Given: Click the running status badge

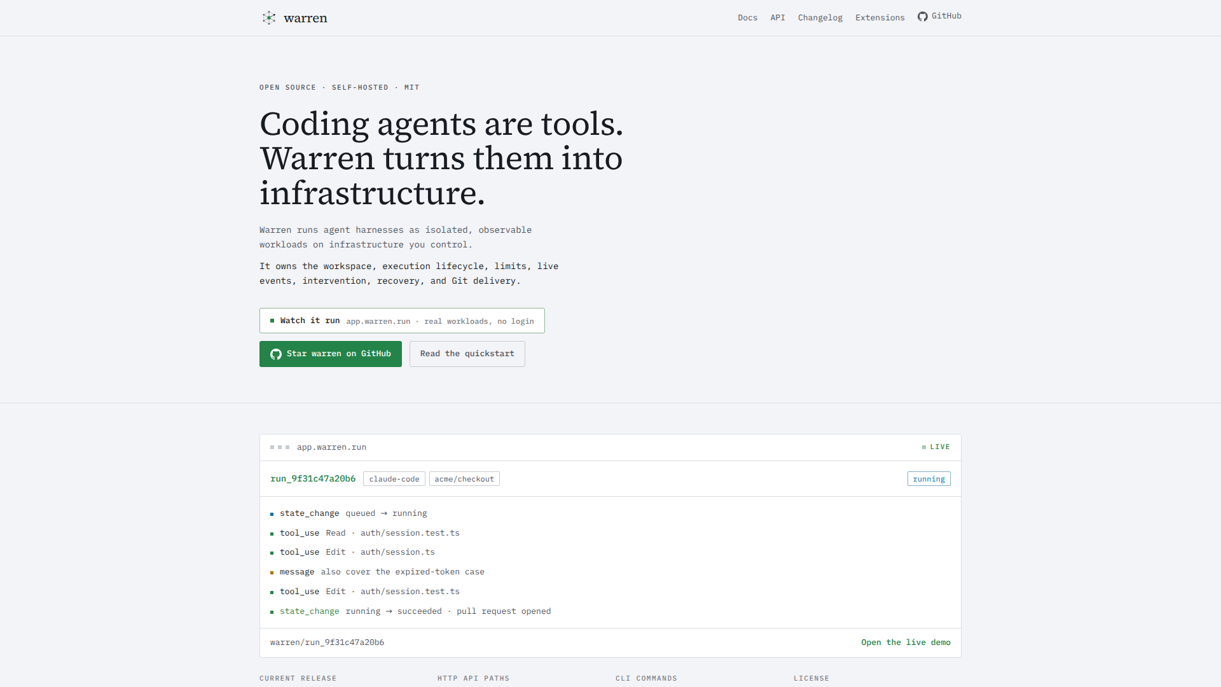Looking at the screenshot, I should click(928, 479).
